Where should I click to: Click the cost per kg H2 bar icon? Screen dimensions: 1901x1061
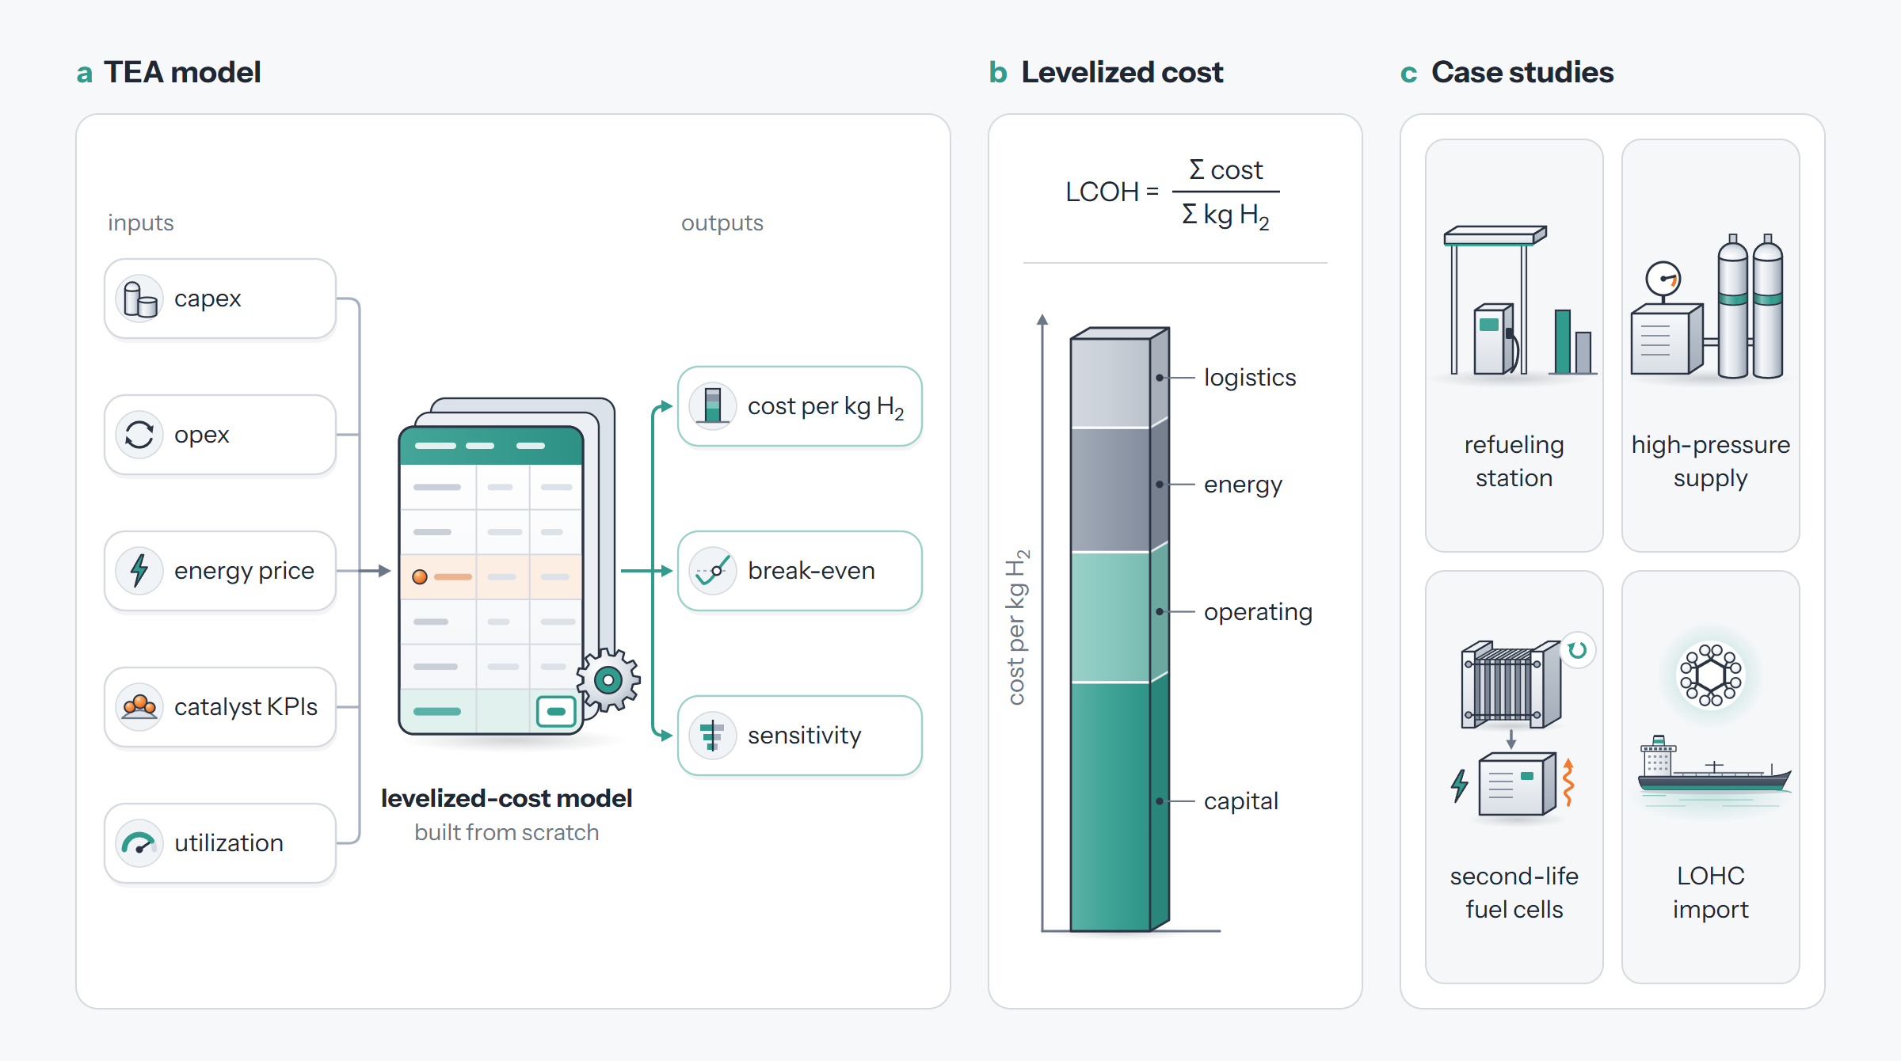[x=713, y=406]
